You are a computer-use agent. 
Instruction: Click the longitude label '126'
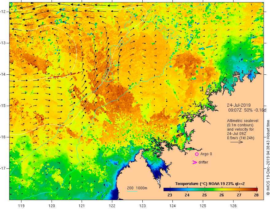pos(233,206)
